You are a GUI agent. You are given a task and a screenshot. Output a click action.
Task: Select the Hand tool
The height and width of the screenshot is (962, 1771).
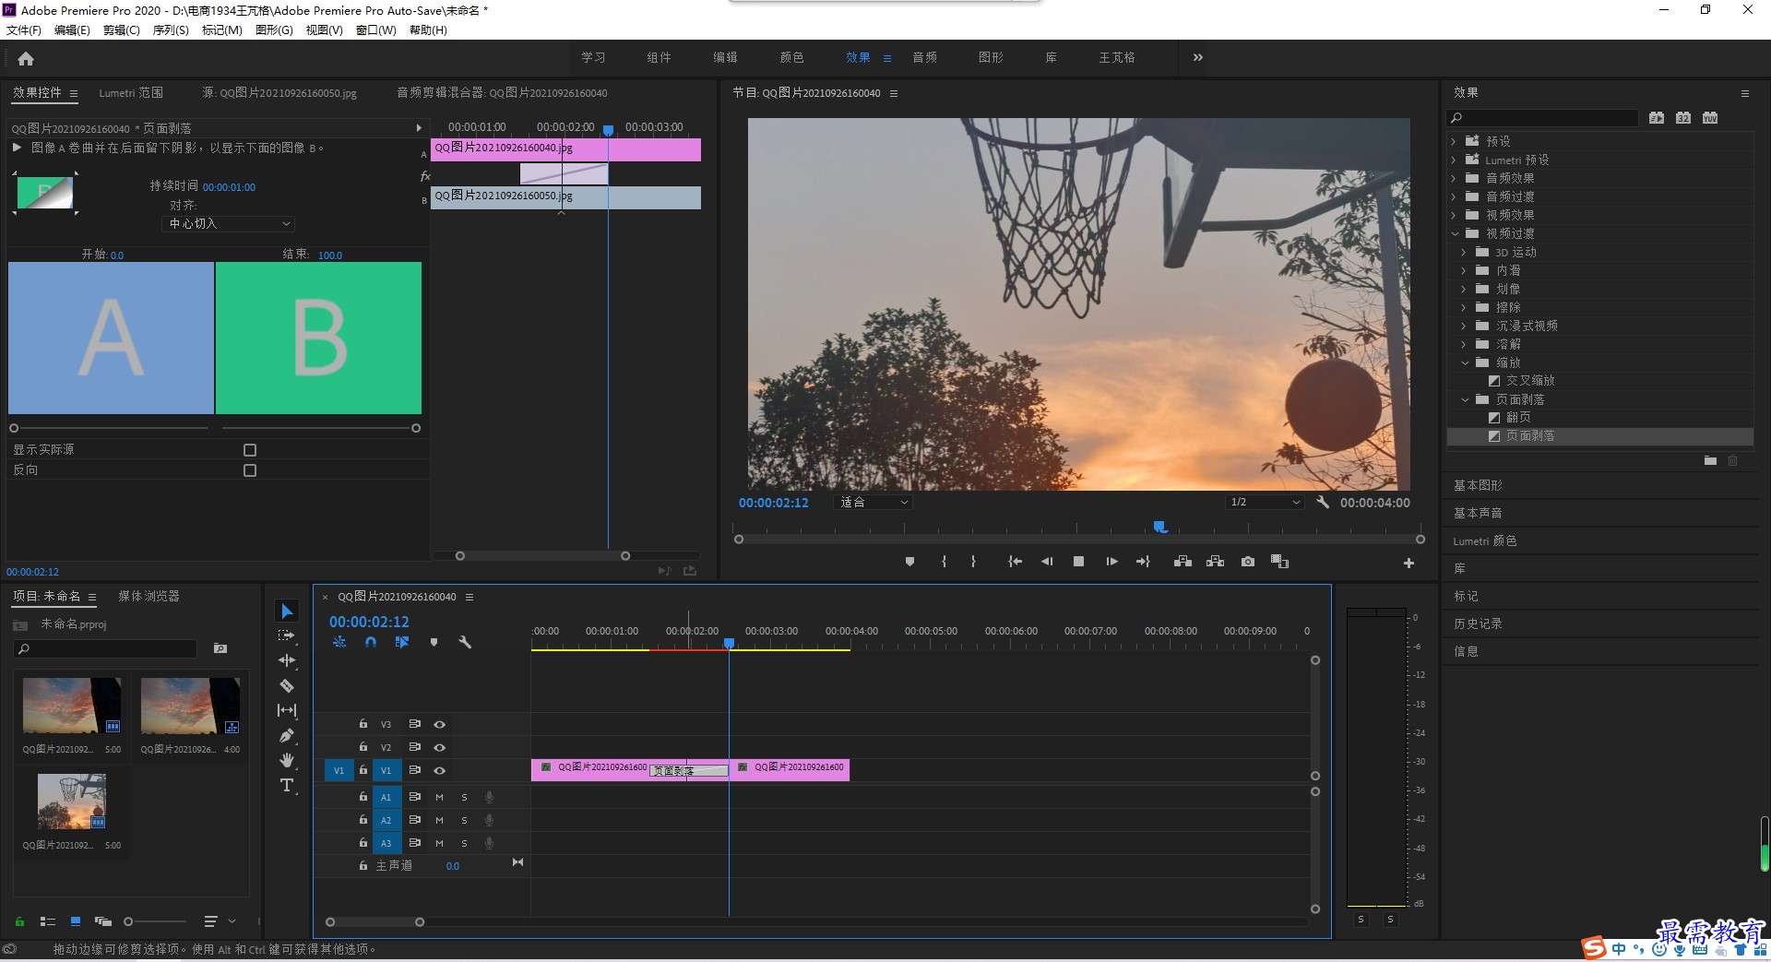287,760
